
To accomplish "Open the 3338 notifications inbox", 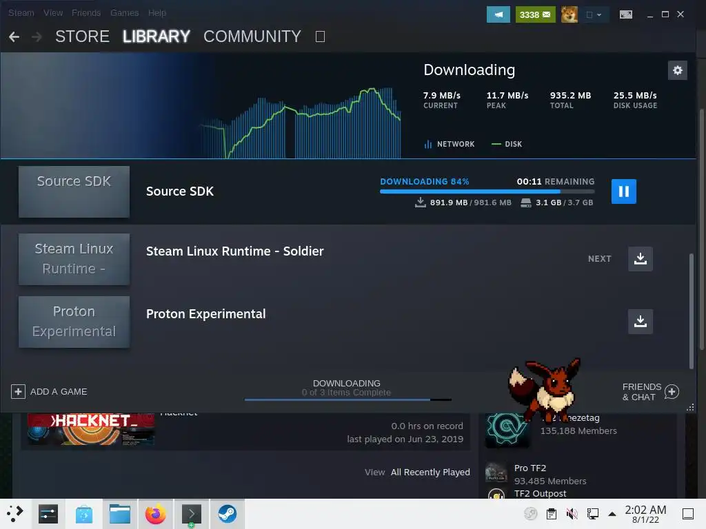I will pyautogui.click(x=535, y=14).
